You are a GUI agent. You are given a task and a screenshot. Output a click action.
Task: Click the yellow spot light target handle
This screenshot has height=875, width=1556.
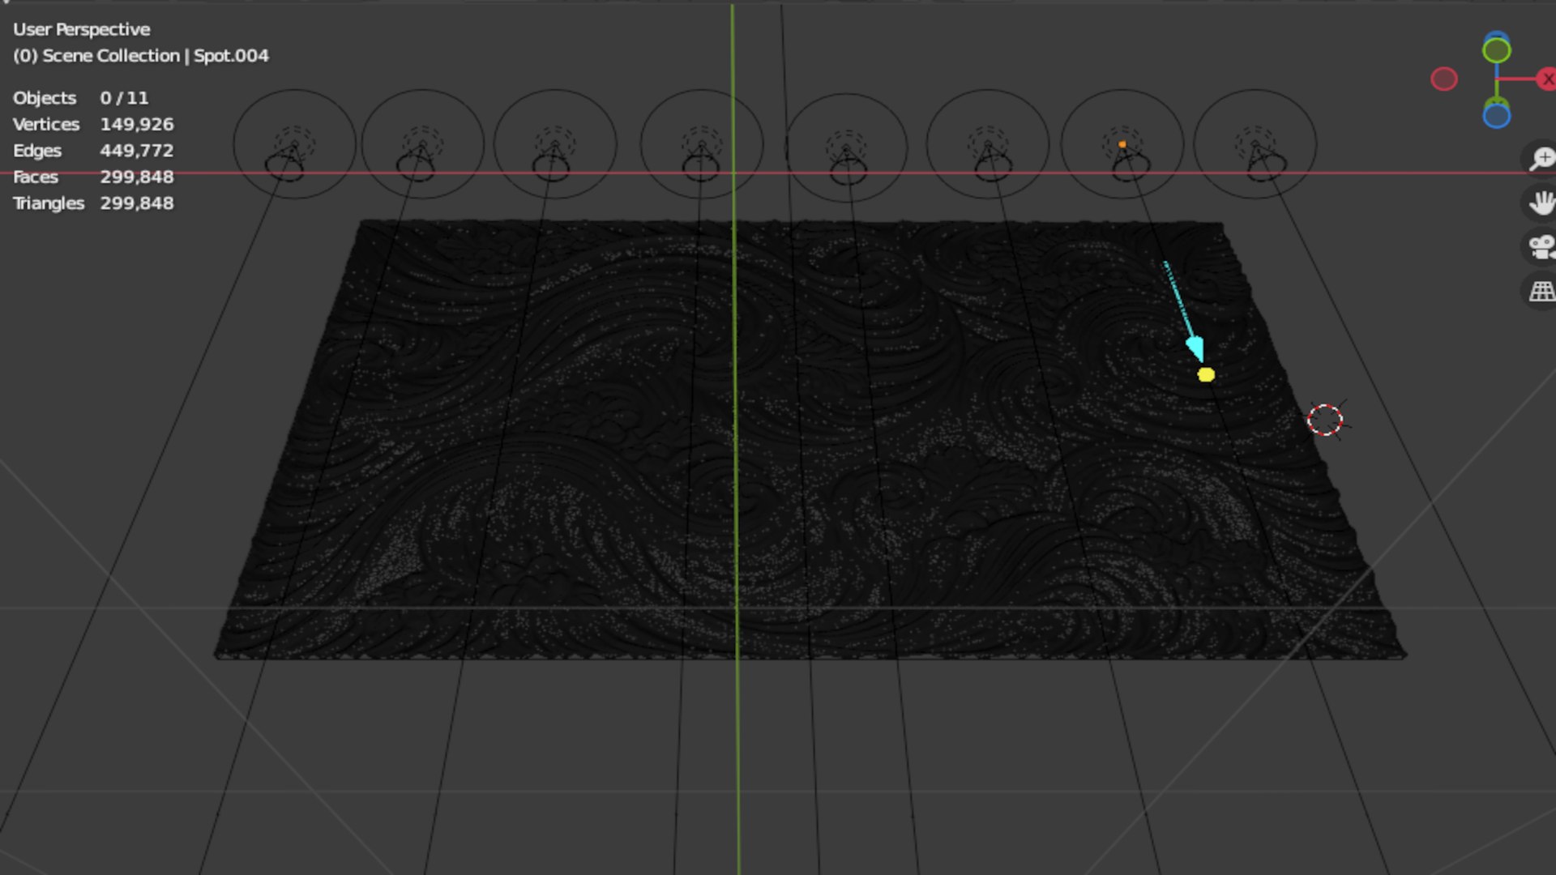tap(1206, 374)
